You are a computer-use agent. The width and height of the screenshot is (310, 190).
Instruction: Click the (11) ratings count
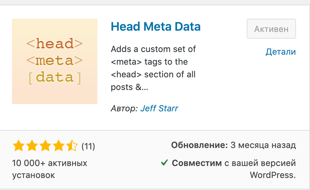pos(88,146)
